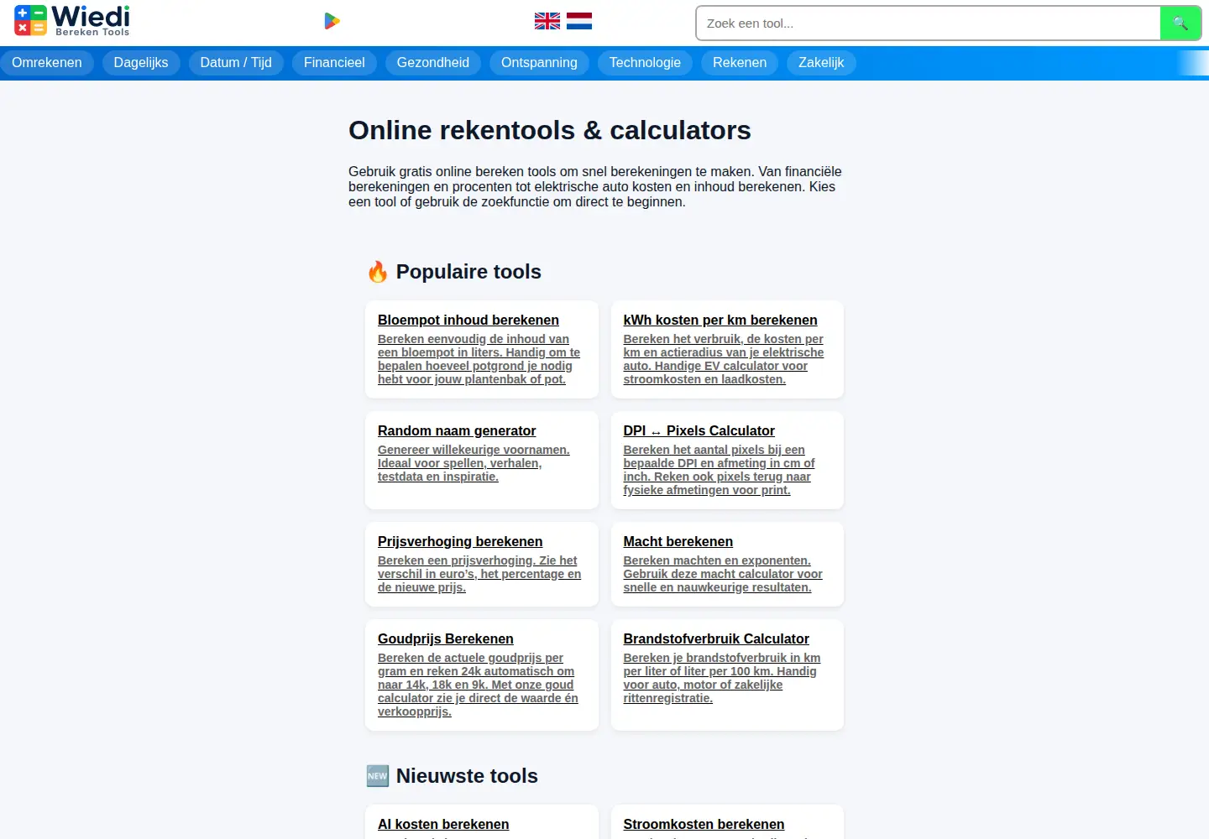The image size is (1209, 839).
Task: Select the Dutch flag language icon
Action: 579,21
